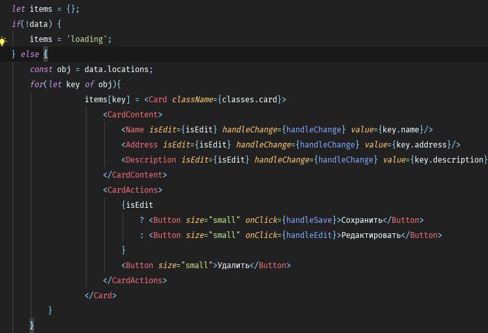Click isEdit ternary condition

[x=140, y=205]
